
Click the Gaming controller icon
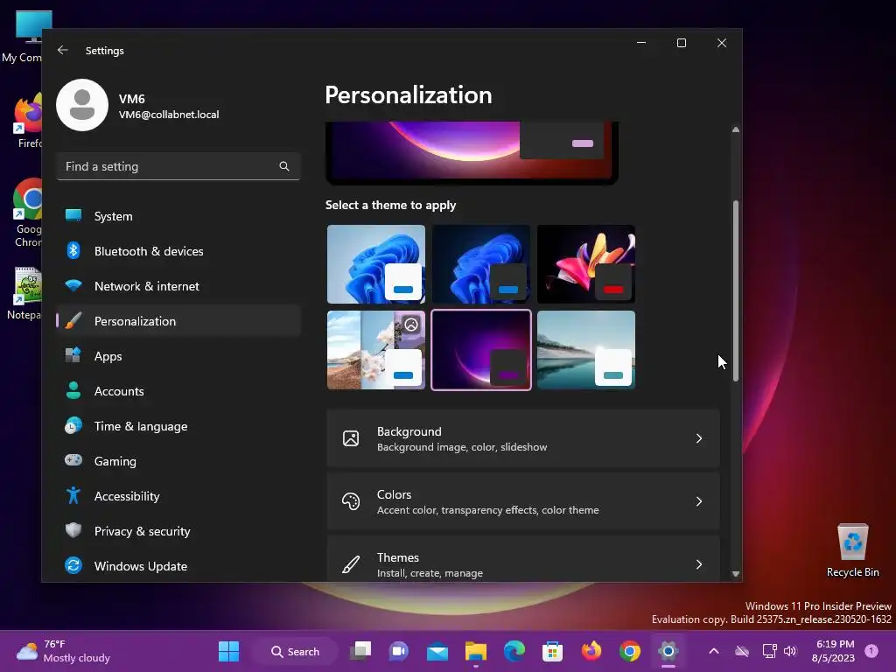pyautogui.click(x=73, y=460)
